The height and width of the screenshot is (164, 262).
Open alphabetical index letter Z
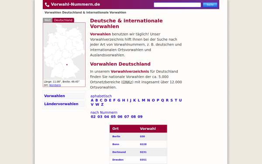(x=102, y=105)
